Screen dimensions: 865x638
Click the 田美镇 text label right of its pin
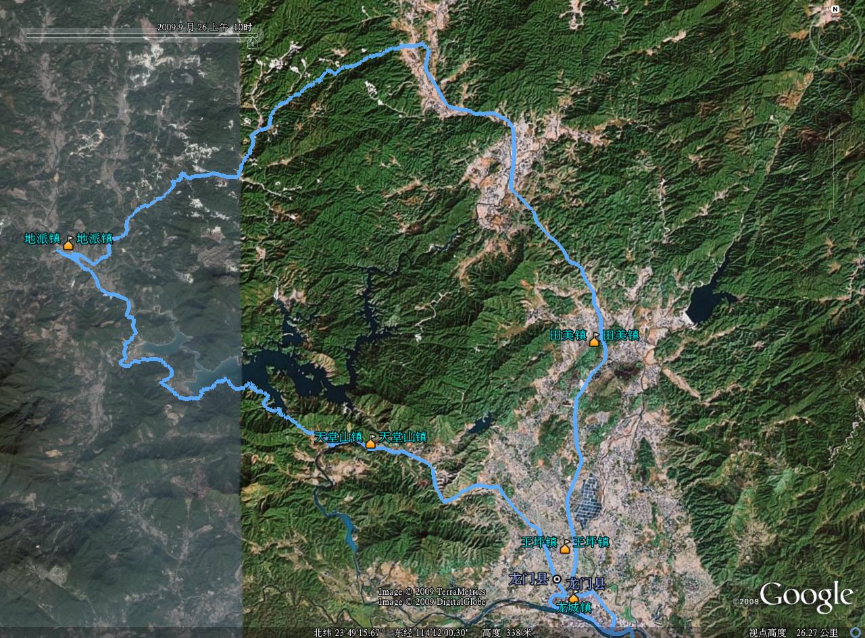[x=620, y=334]
